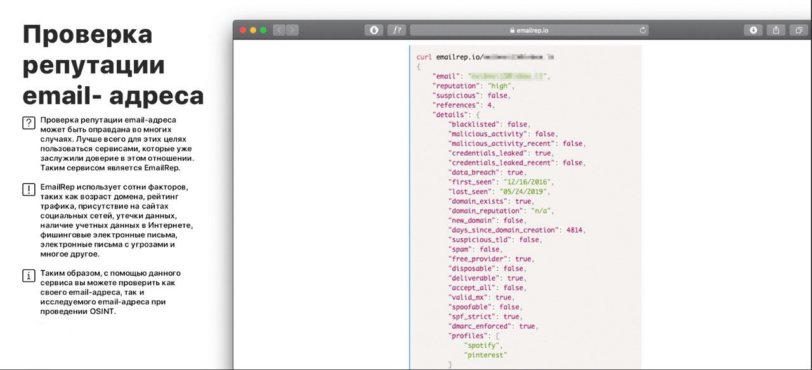The height and width of the screenshot is (370, 812).
Task: Open the shield extension icon in toolbar
Action: pos(374,30)
